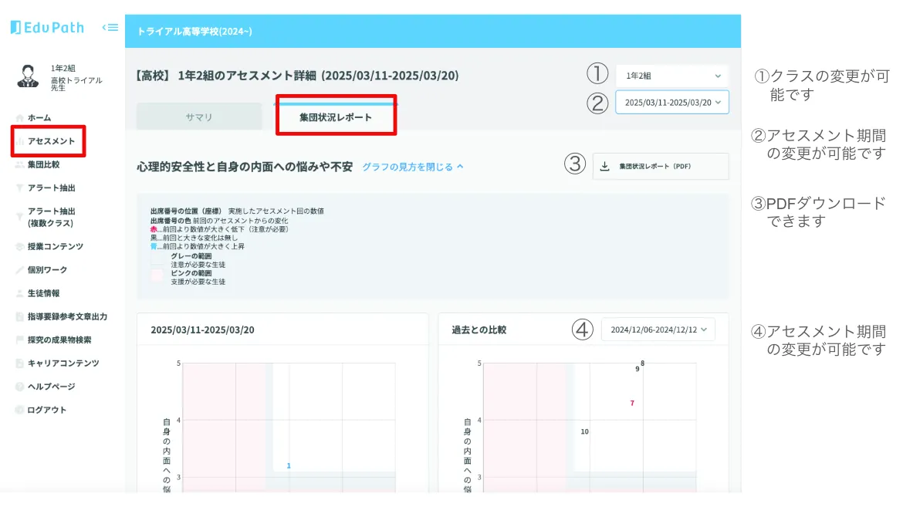Image resolution: width=903 pixels, height=507 pixels.
Task: Click the question icon beside ヘルプページ
Action: [19, 387]
